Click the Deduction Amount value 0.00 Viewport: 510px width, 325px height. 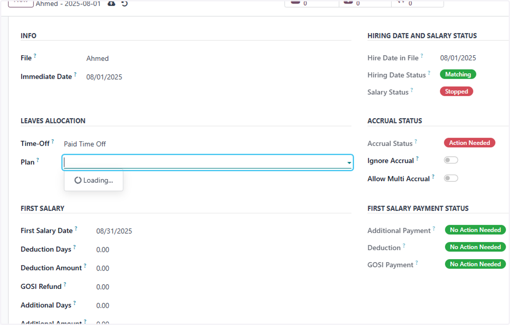pos(103,268)
